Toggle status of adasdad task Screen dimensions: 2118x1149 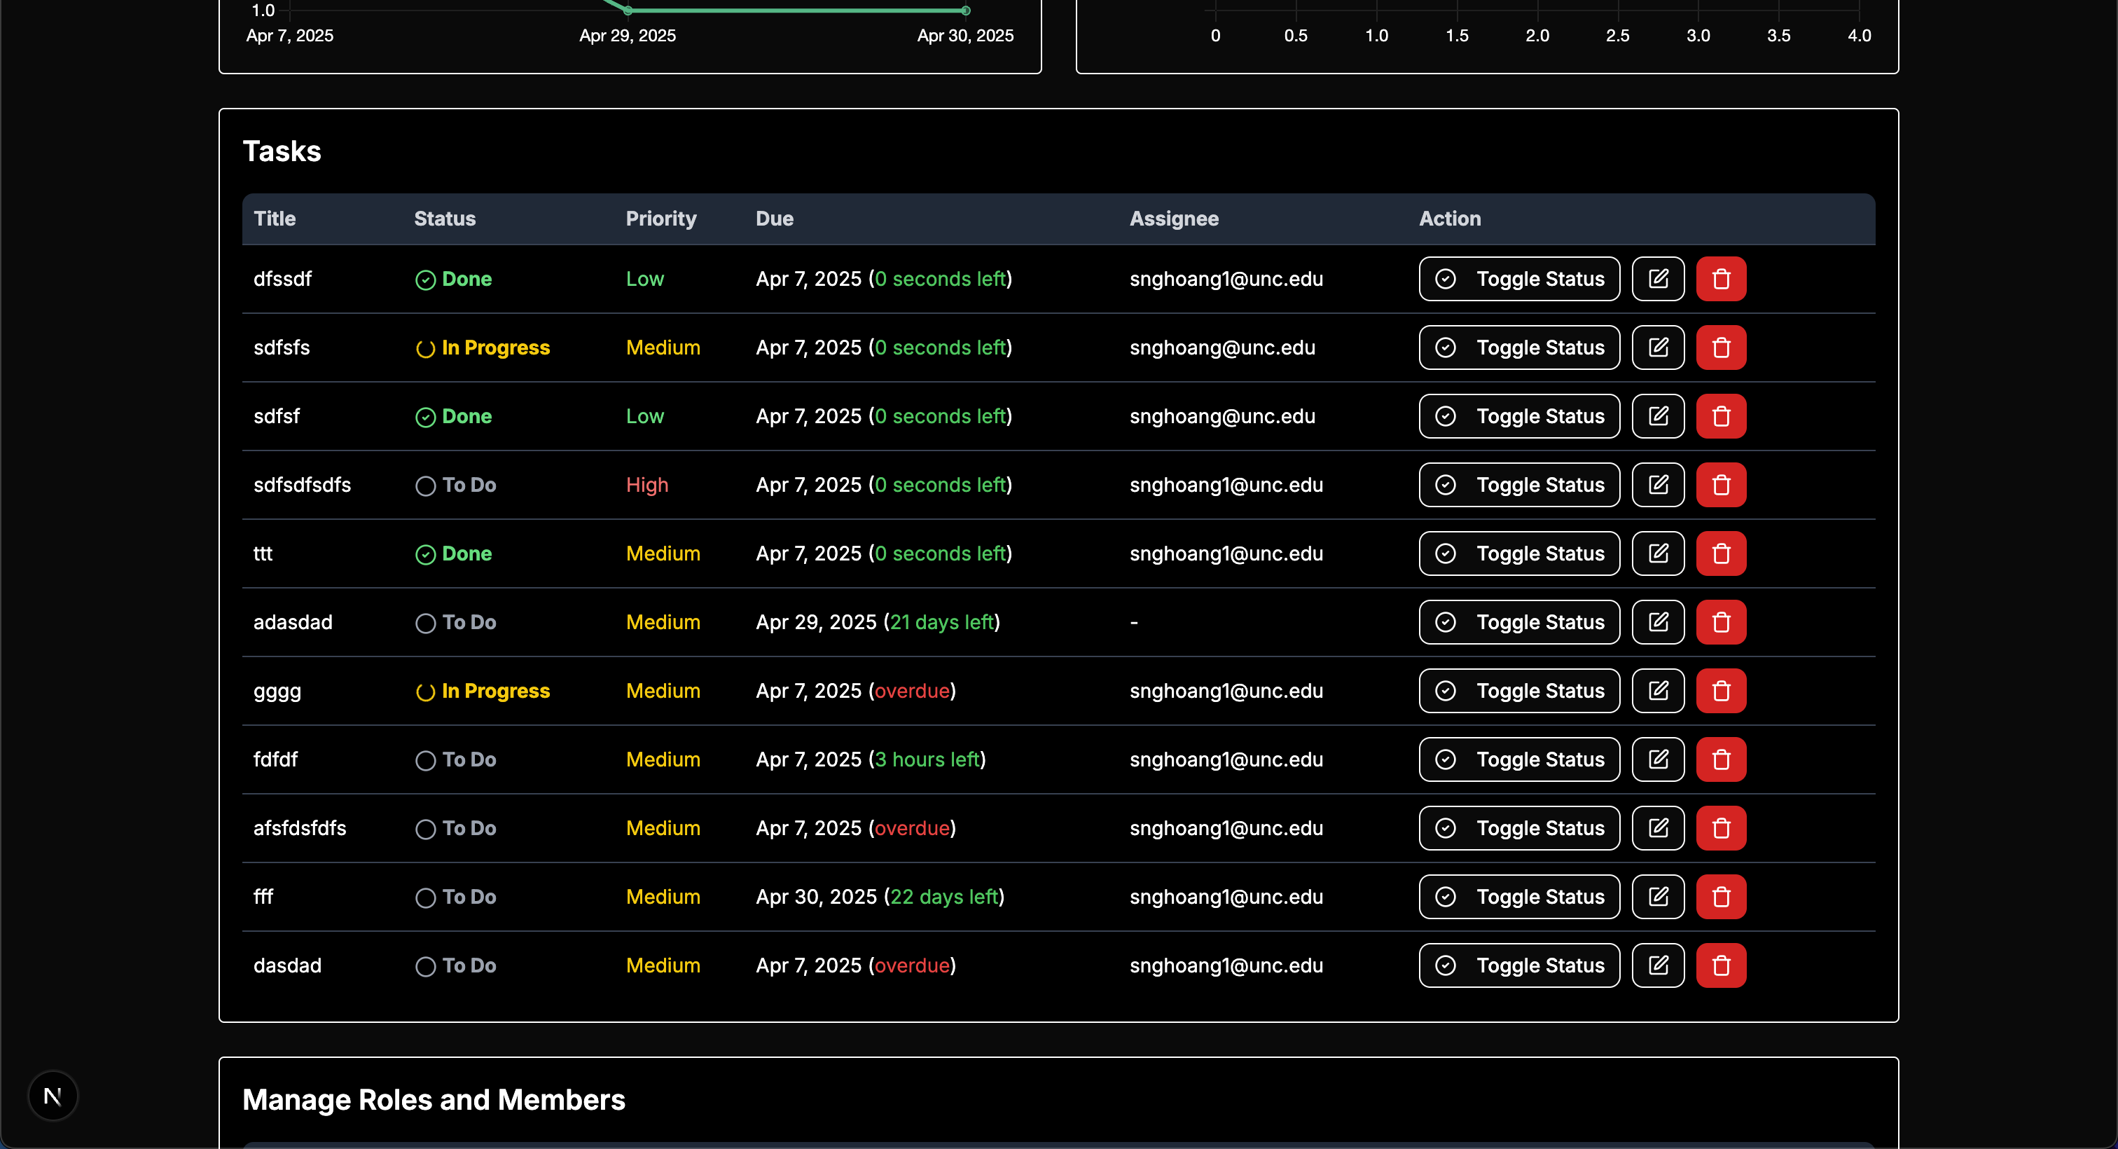click(x=1518, y=622)
